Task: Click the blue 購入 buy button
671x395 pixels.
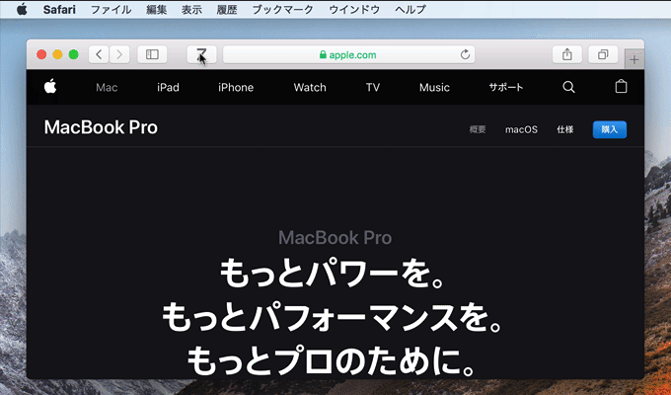Action: pyautogui.click(x=610, y=129)
